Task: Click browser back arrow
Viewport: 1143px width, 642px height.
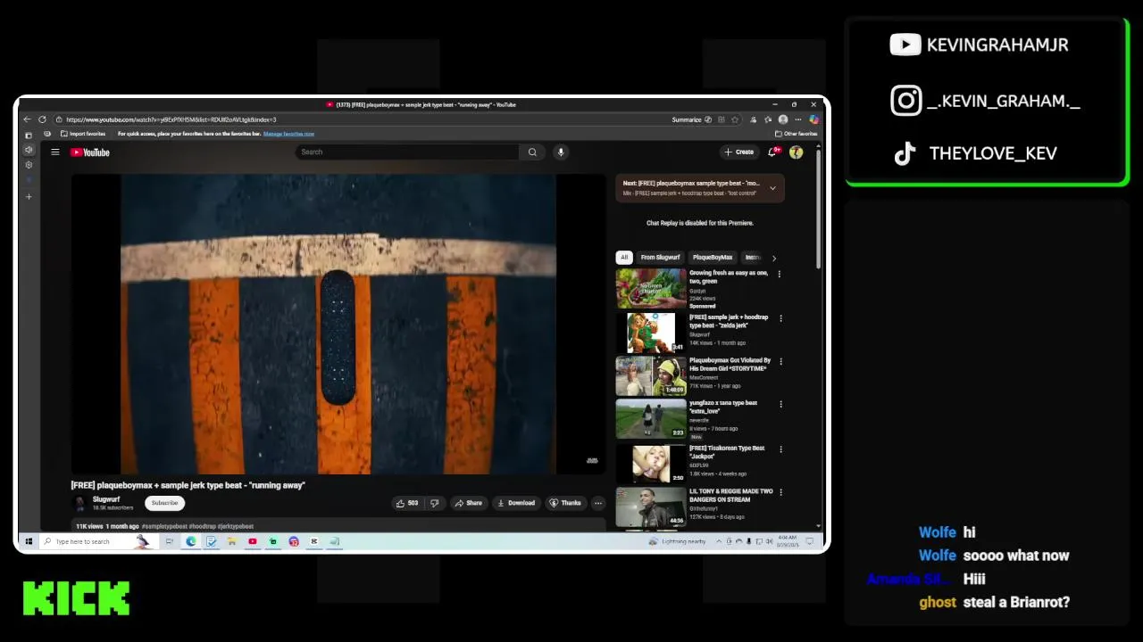Action: click(x=27, y=119)
